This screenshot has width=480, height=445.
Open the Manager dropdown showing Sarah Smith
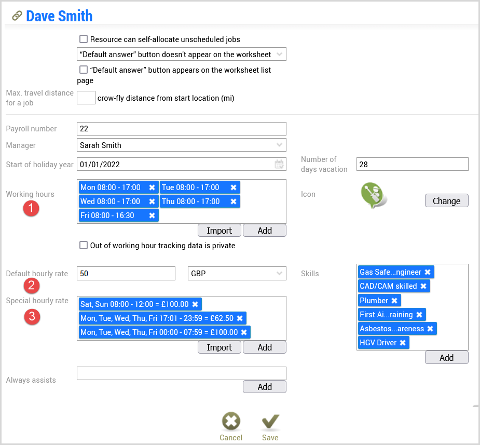182,145
